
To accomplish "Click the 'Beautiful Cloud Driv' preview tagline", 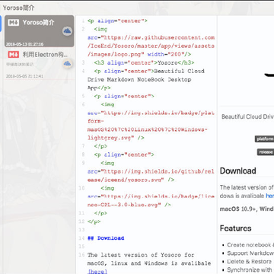I will tap(247, 116).
